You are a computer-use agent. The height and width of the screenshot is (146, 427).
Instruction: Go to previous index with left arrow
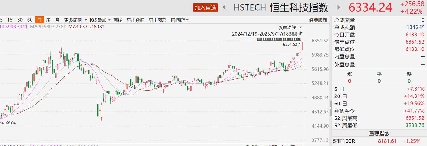224,7
